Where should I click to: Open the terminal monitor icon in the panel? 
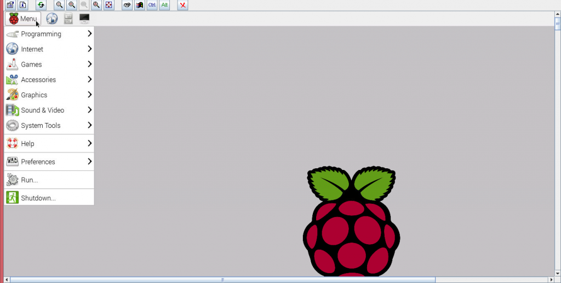point(84,19)
